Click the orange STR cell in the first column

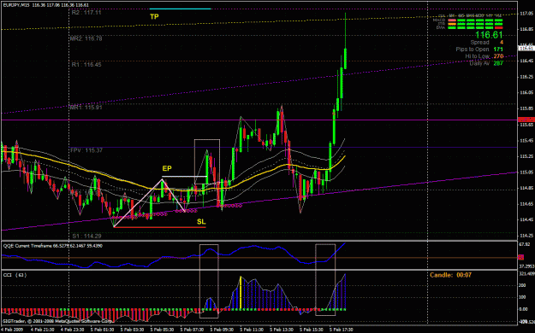pos(452,24)
